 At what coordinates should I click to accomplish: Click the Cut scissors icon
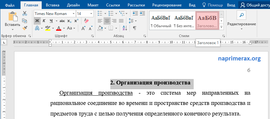[25, 13]
